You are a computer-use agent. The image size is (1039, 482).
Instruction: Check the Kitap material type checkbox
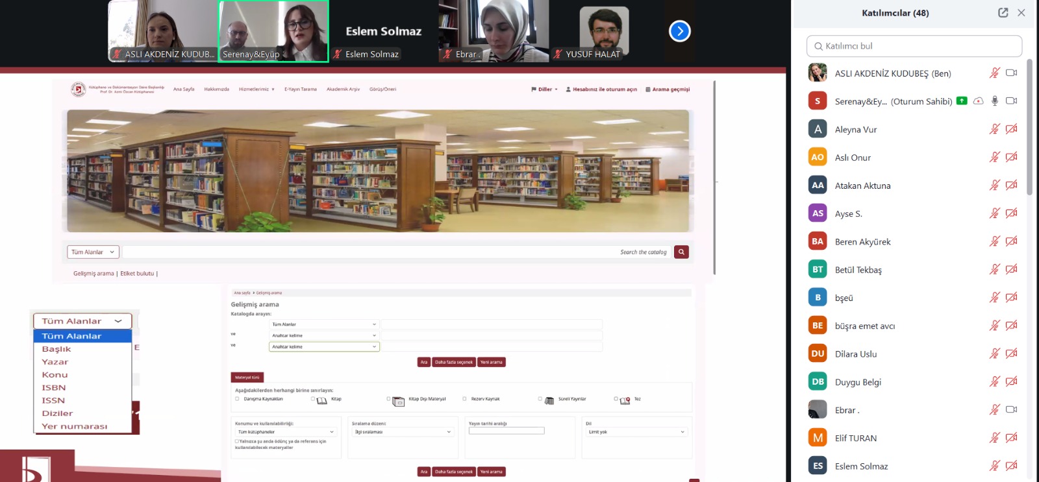pyautogui.click(x=313, y=399)
